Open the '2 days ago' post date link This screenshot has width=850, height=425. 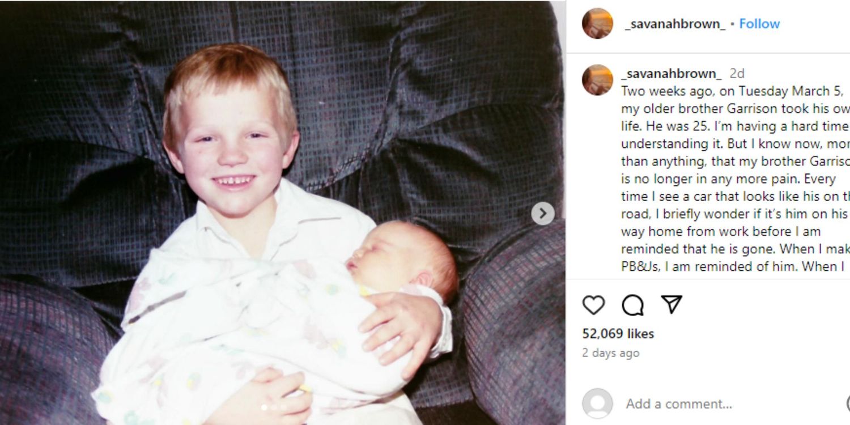[x=611, y=352]
